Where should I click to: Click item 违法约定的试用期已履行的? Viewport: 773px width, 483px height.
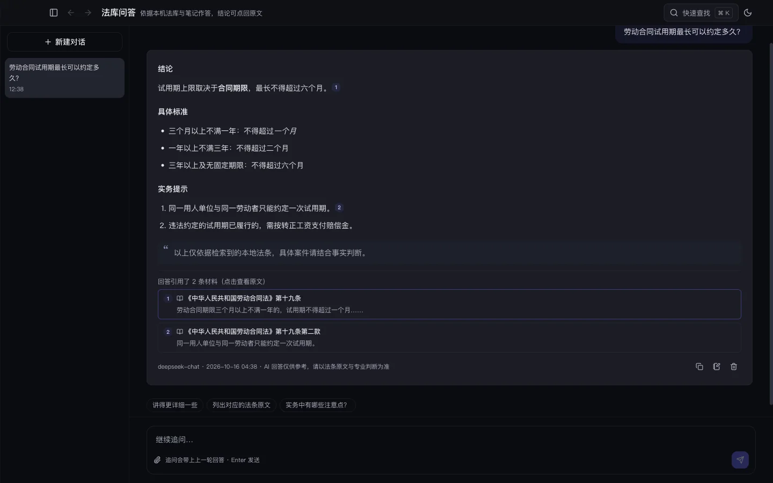261,225
